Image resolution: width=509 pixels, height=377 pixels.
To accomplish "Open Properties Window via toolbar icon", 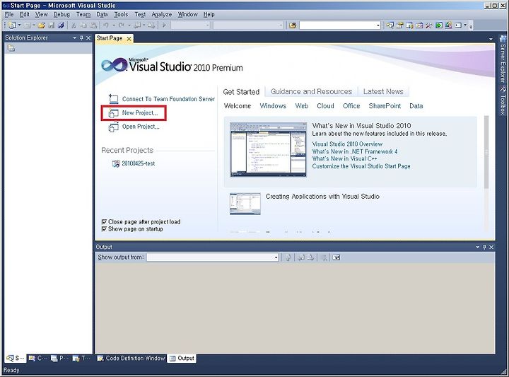I will coord(399,25).
